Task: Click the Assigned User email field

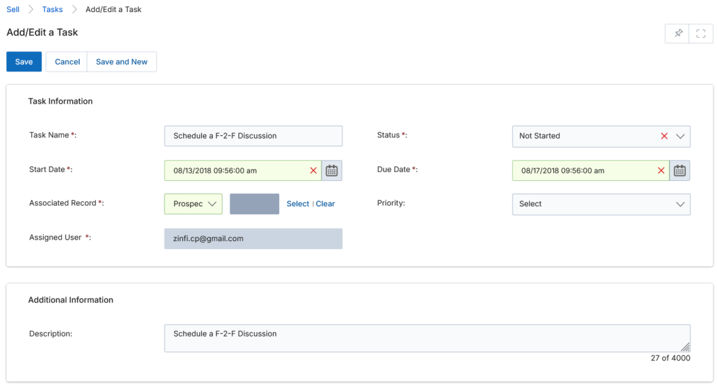Action: pyautogui.click(x=253, y=238)
